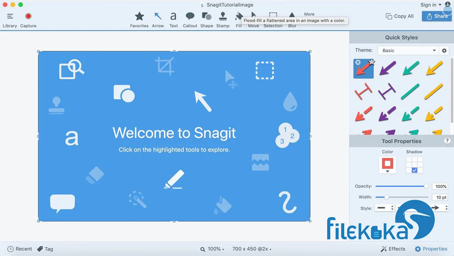The height and width of the screenshot is (256, 454).
Task: Click the Width 10 pt value field
Action: tap(440, 197)
